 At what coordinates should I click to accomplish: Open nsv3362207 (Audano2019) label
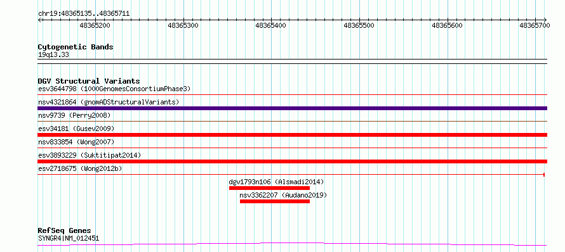(283, 195)
